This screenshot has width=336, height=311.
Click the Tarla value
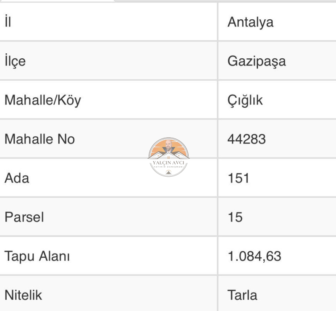tap(242, 295)
